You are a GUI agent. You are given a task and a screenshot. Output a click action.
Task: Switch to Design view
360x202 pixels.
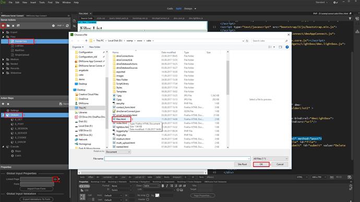[188, 9]
